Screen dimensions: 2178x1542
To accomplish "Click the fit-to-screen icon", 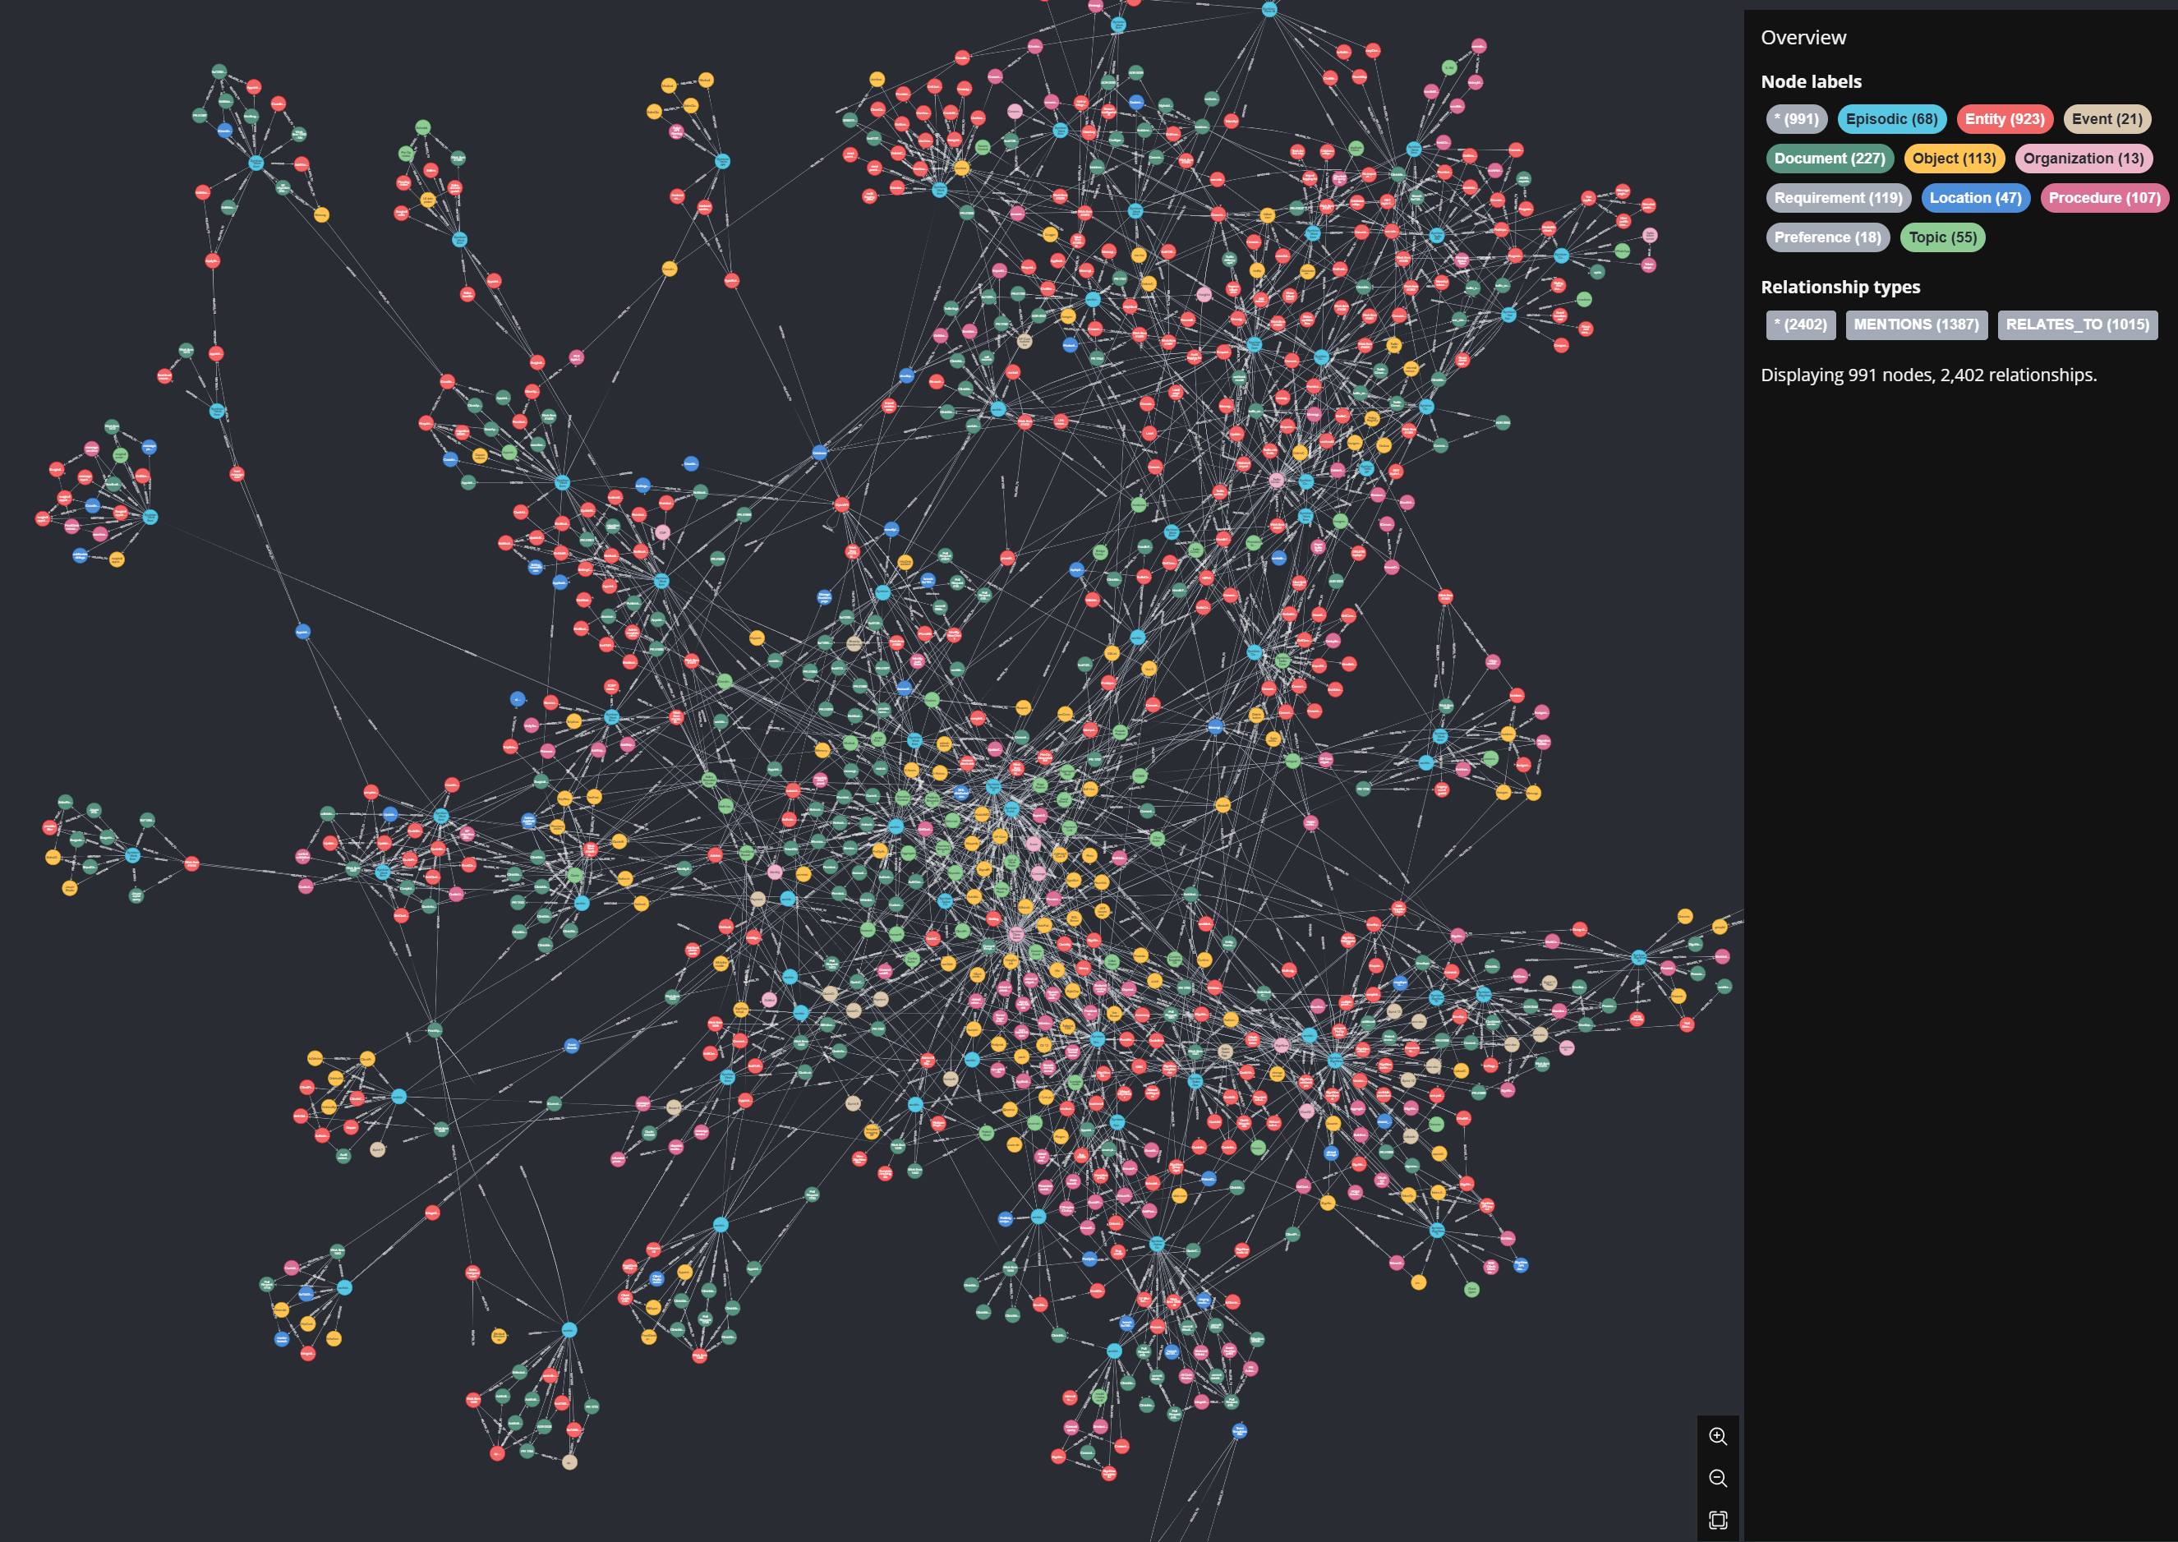I will pos(1718,1519).
